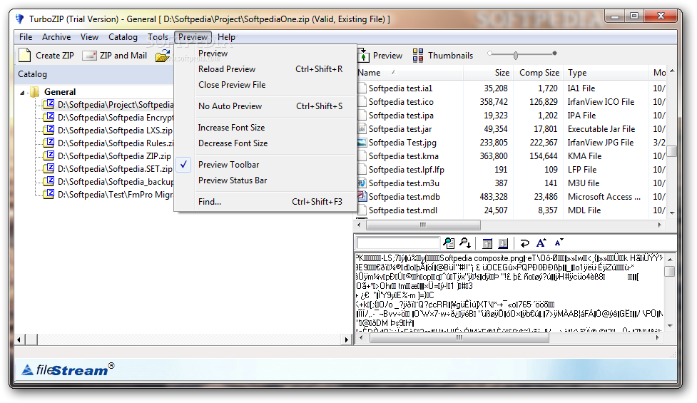This screenshot has width=697, height=403.
Task: Click in the preview search text field
Action: pos(398,243)
